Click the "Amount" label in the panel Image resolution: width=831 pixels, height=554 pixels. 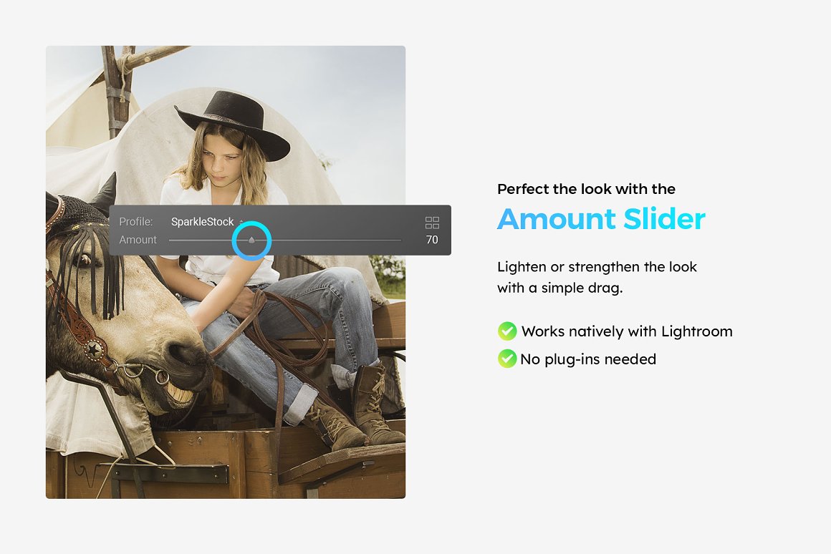(138, 240)
